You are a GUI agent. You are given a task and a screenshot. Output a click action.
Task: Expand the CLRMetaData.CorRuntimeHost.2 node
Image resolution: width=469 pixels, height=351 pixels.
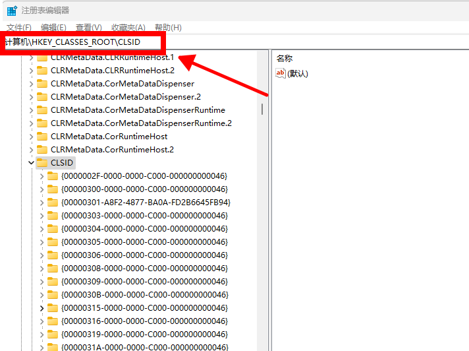pyautogui.click(x=31, y=149)
